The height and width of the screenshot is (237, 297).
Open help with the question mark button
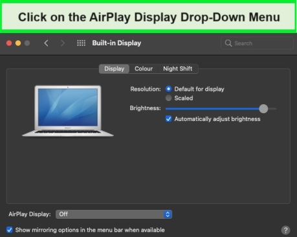(285, 230)
